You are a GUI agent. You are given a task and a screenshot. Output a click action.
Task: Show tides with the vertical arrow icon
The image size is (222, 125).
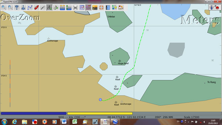[x=69, y=7]
